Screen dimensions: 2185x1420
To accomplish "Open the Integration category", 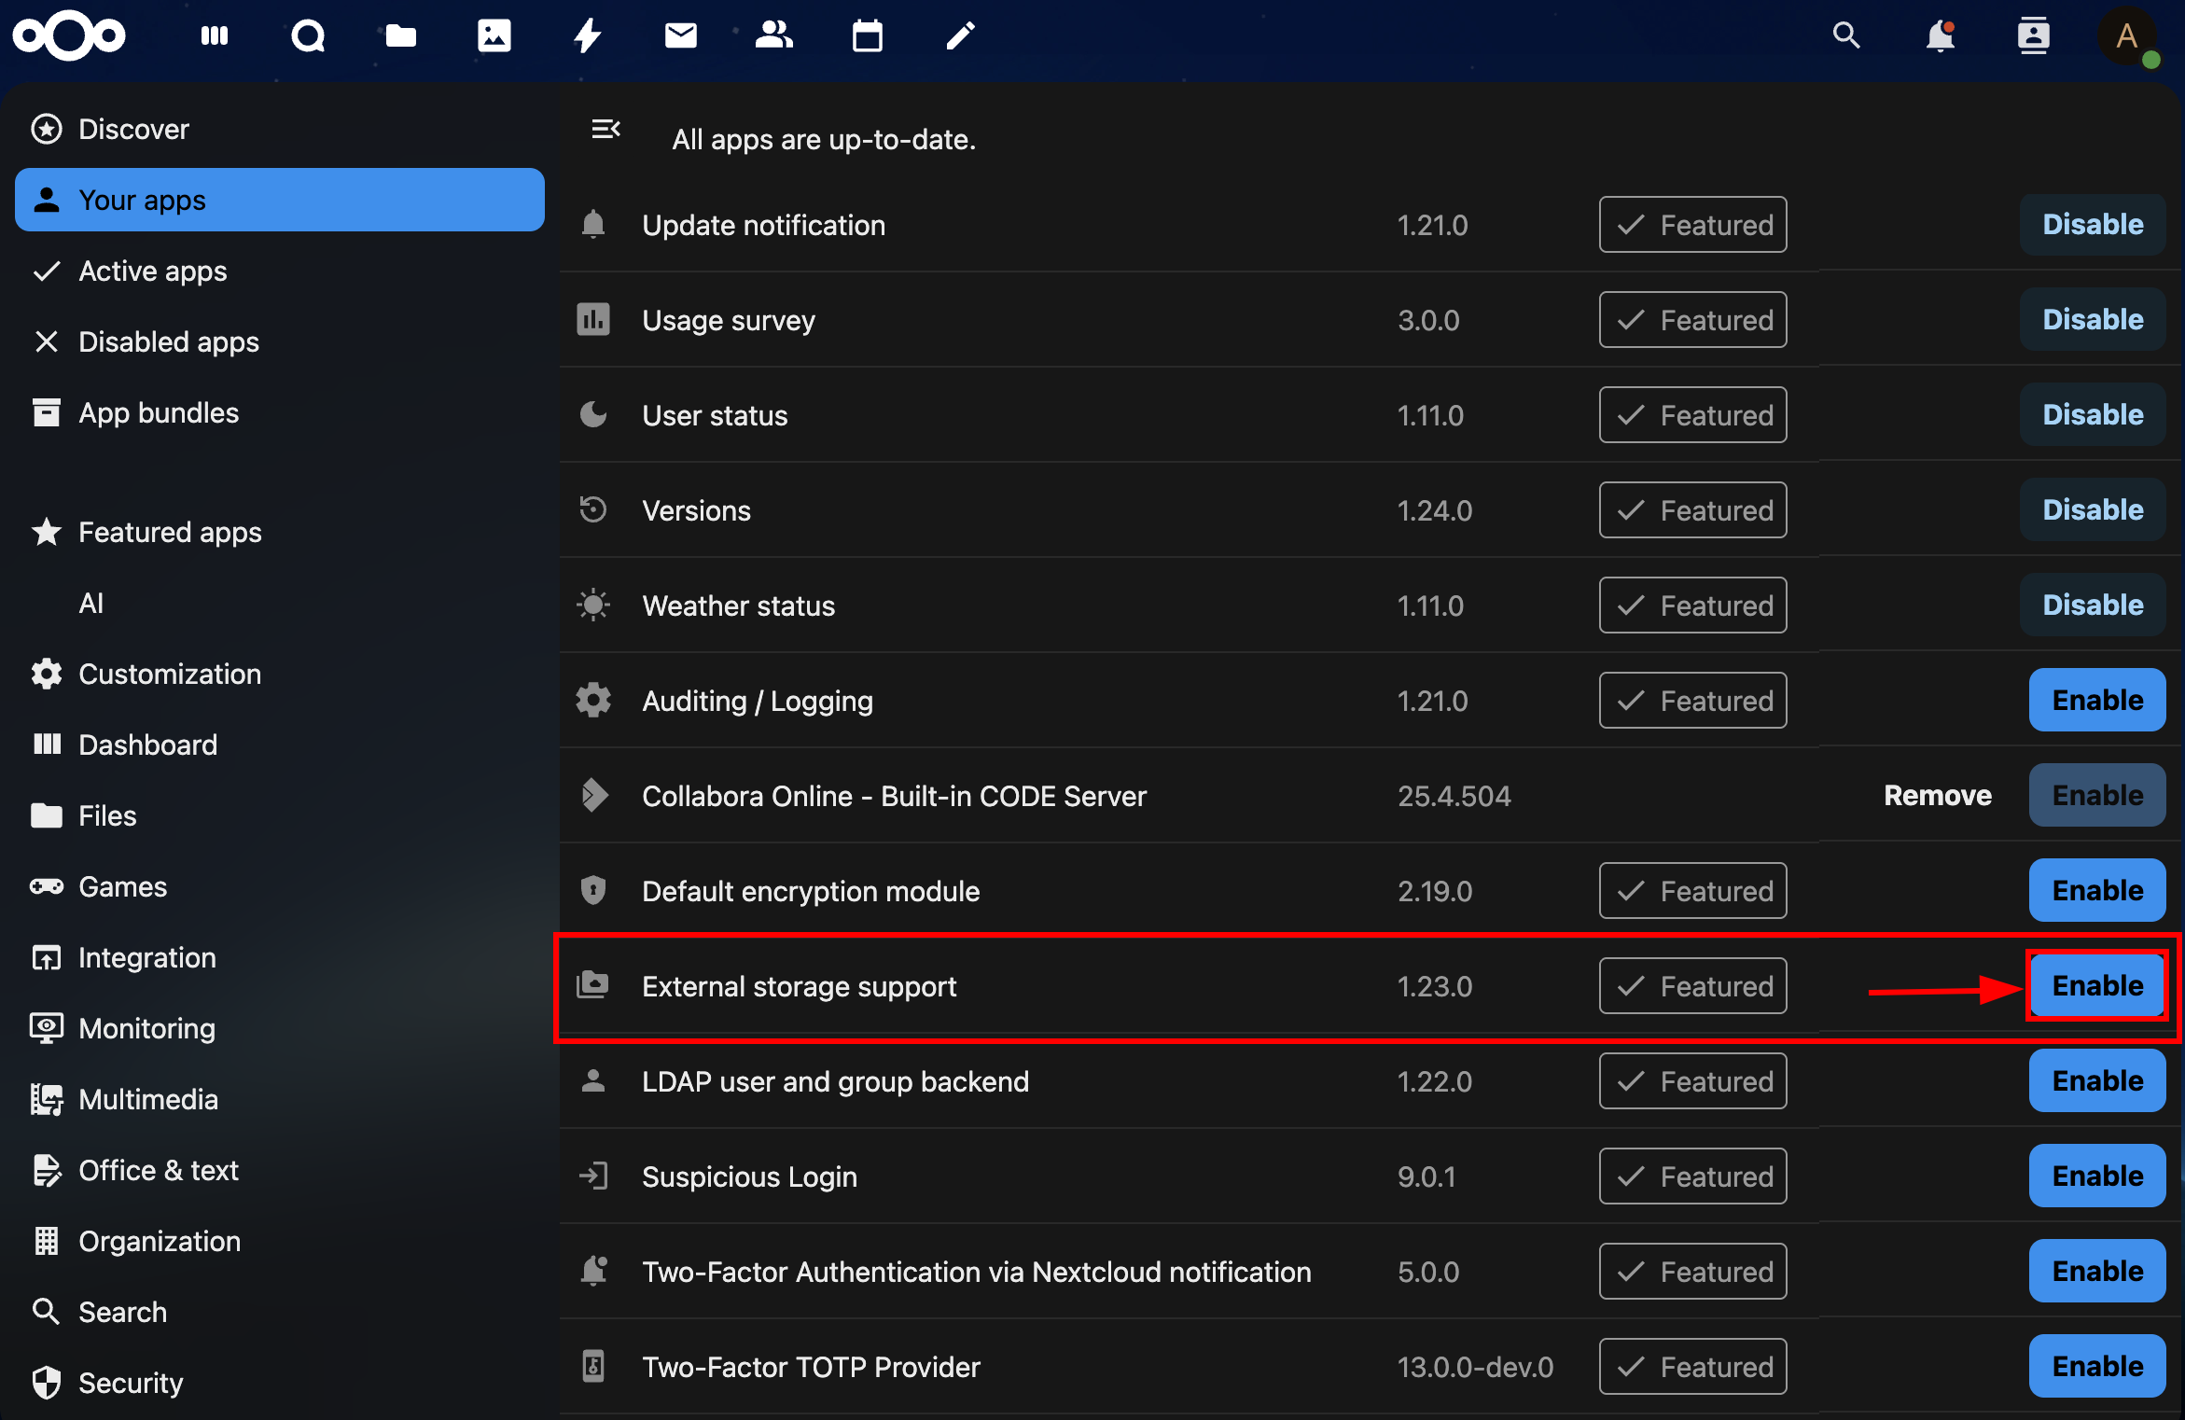I will [x=280, y=957].
